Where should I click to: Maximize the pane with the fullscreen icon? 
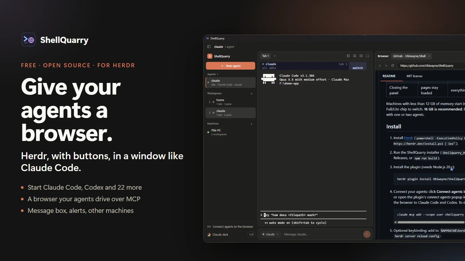coord(367,56)
